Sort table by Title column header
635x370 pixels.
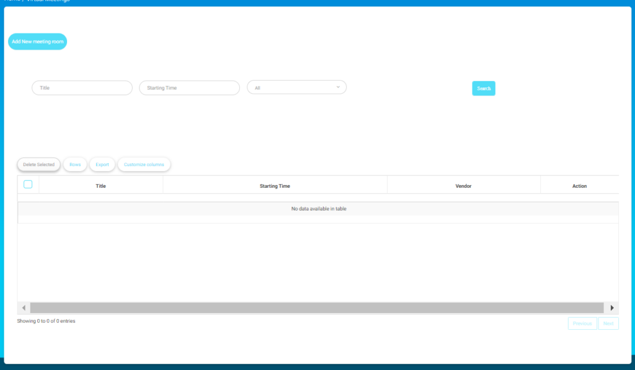click(101, 186)
